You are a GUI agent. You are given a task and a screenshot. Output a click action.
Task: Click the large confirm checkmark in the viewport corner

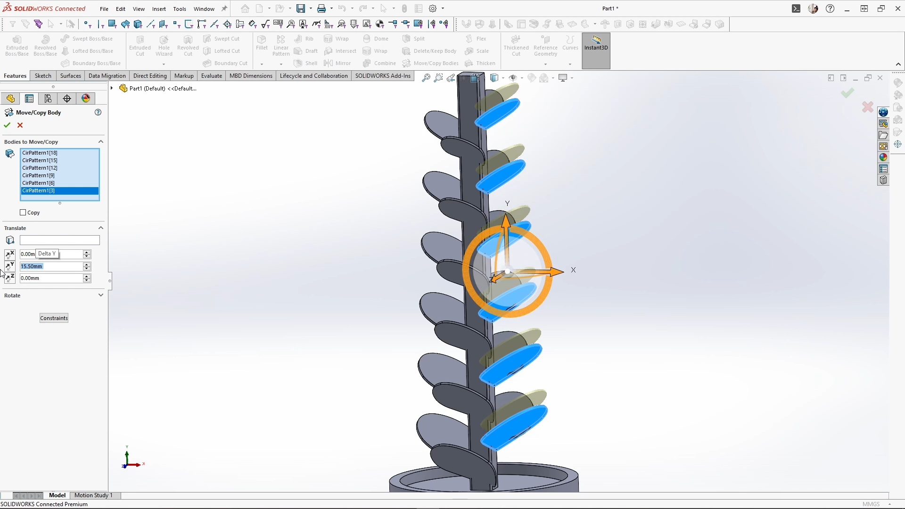[x=847, y=93]
